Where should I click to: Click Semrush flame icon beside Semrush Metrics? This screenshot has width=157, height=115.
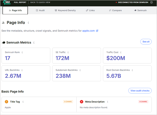coord(3,43)
